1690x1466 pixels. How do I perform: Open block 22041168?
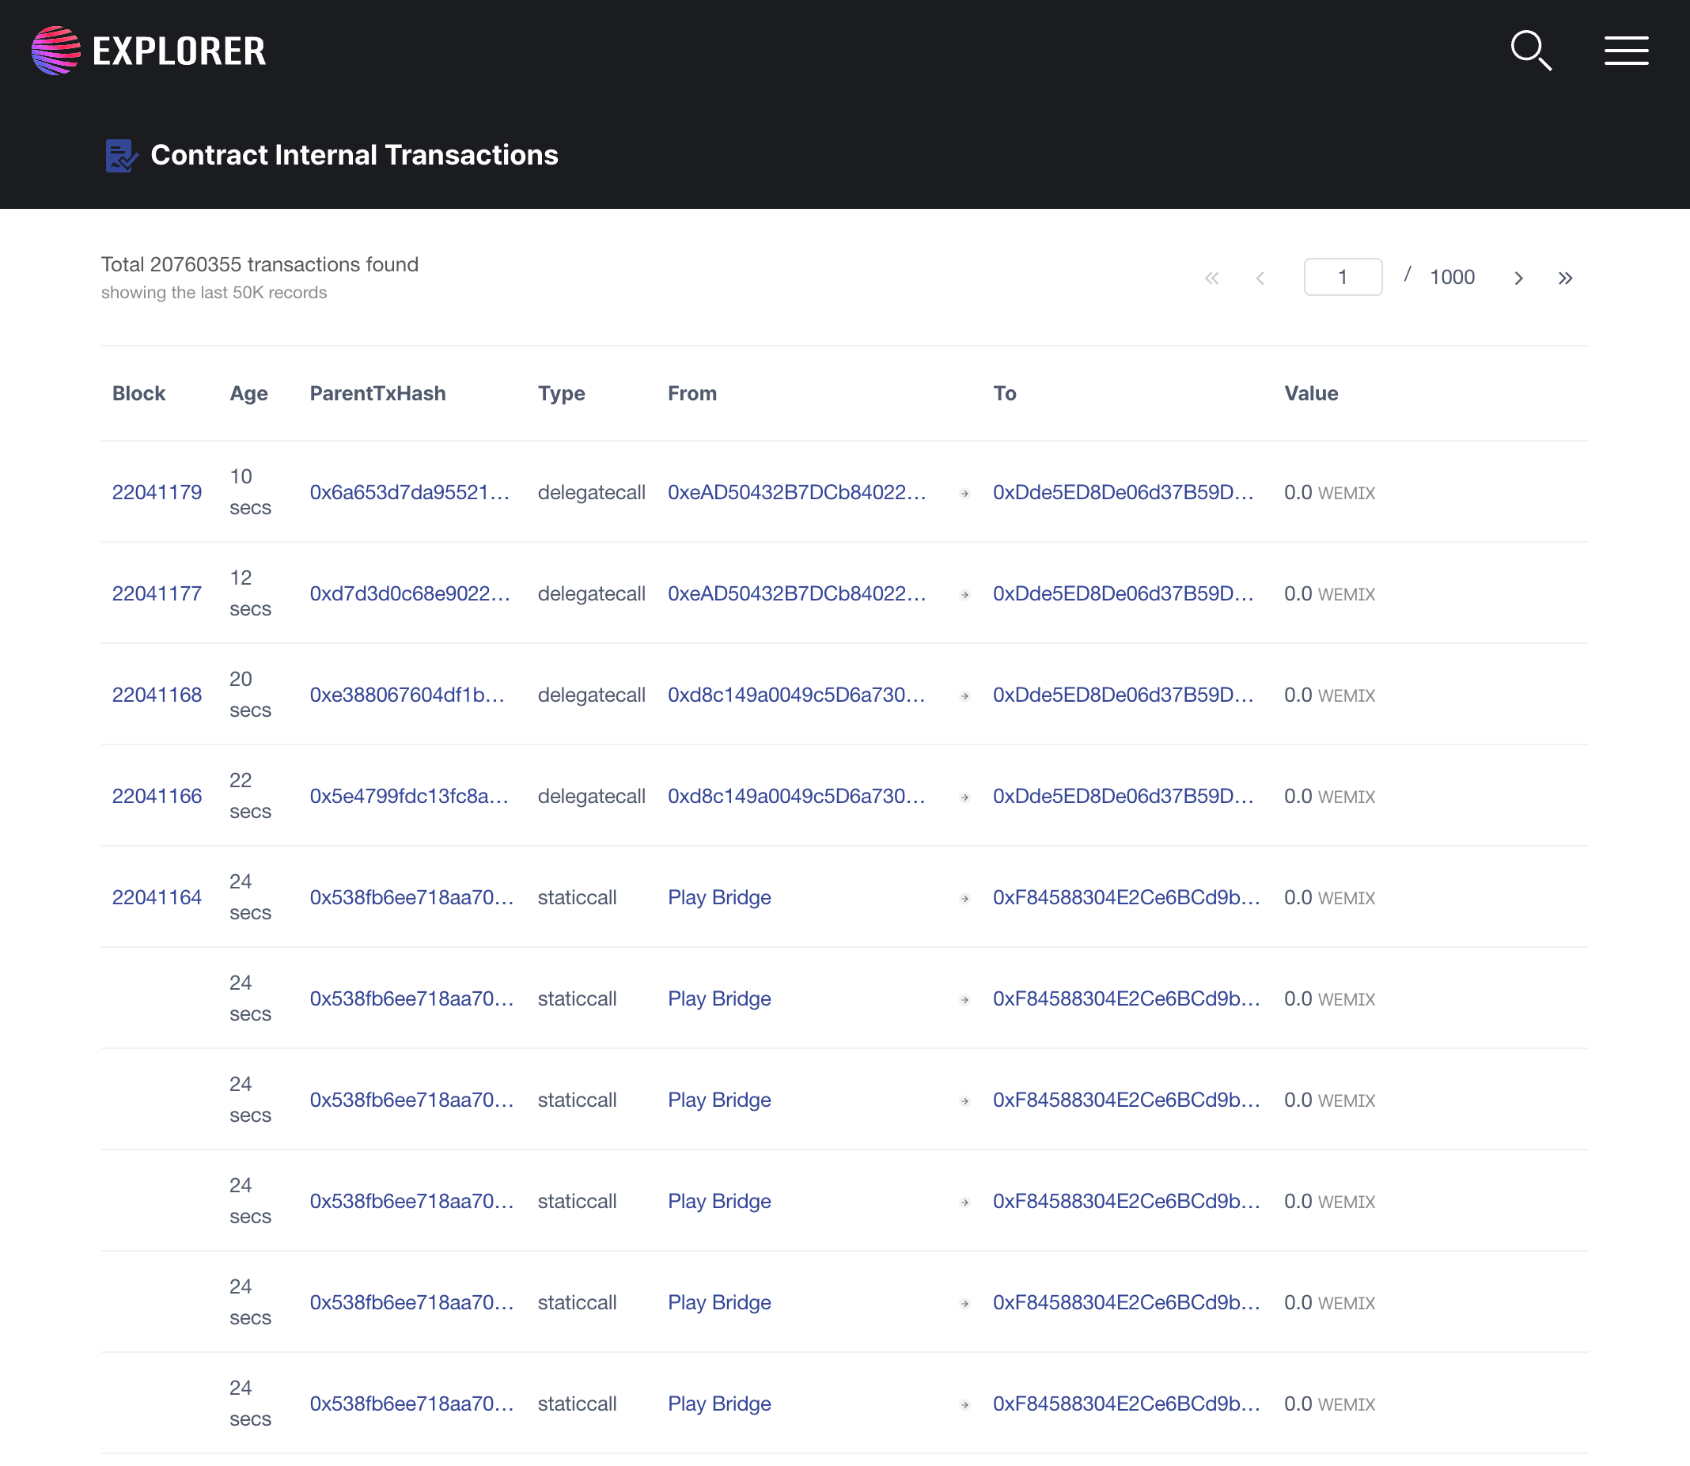pos(156,695)
